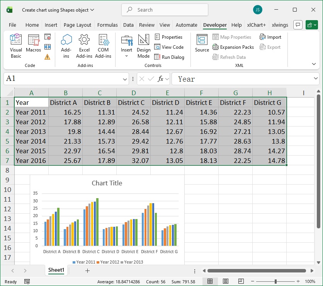Open the XML Source pane

coord(202,43)
